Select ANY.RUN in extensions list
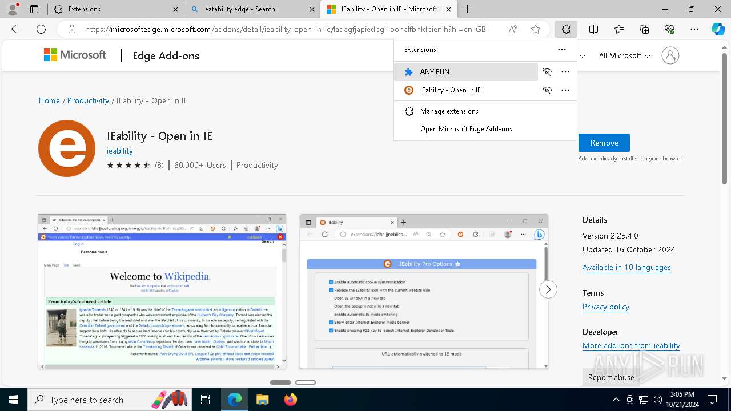Viewport: 731px width, 411px height. 466,72
